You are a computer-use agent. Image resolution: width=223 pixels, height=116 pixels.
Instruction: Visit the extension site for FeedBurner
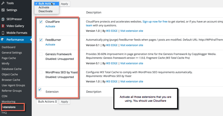pyautogui.click(x=132, y=45)
